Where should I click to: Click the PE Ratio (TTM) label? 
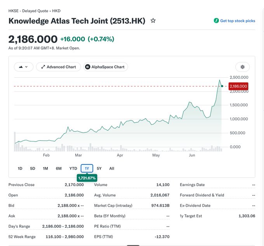click(x=108, y=226)
